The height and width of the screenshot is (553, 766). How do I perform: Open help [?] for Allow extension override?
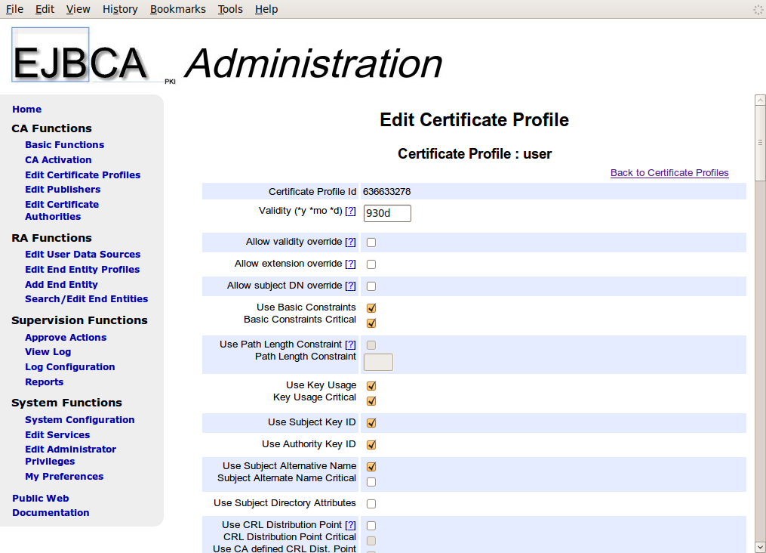[x=350, y=264]
